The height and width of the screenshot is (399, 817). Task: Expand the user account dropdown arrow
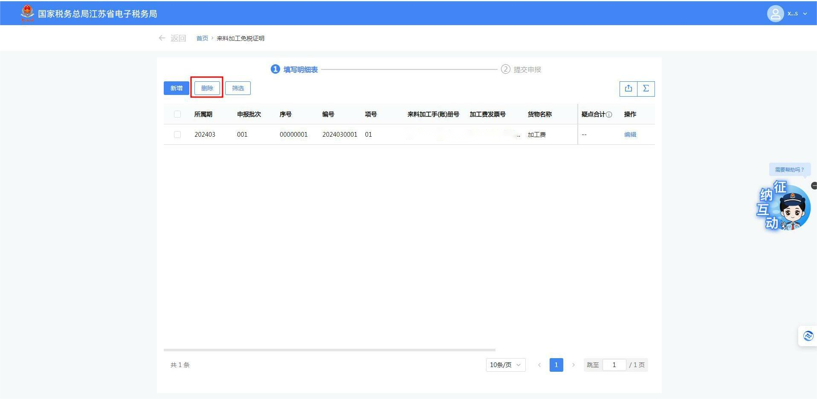click(x=805, y=14)
